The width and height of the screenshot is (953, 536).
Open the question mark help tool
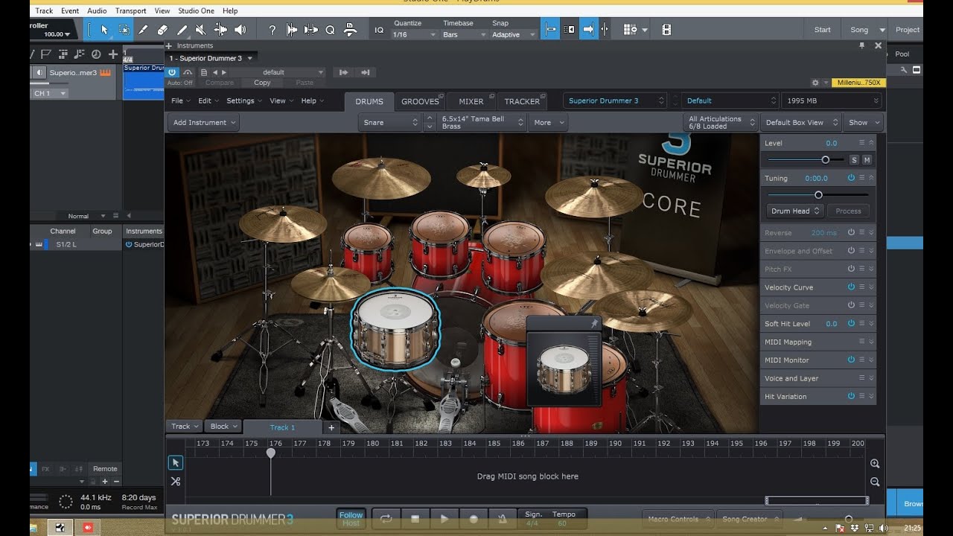tap(272, 30)
